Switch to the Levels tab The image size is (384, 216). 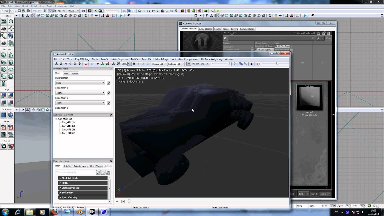[x=217, y=29]
